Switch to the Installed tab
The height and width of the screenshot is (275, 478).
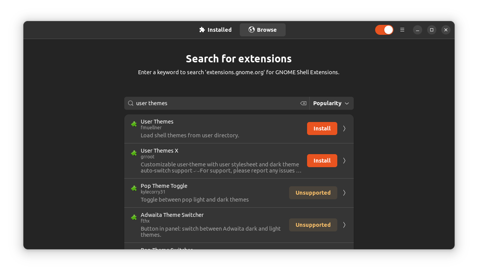pos(215,29)
